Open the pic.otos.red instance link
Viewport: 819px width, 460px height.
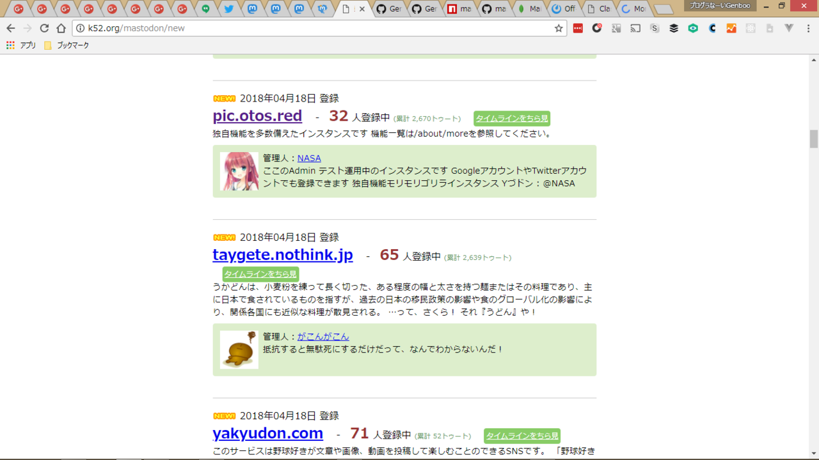click(257, 116)
